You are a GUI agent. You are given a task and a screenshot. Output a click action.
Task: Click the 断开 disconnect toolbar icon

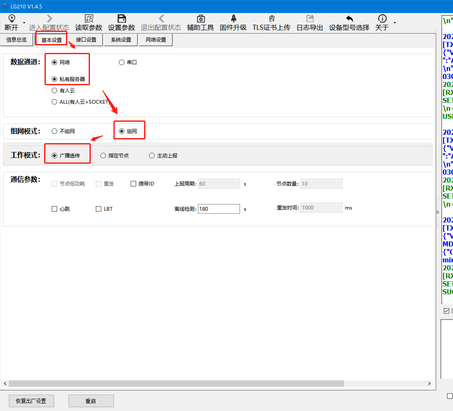pos(11,19)
